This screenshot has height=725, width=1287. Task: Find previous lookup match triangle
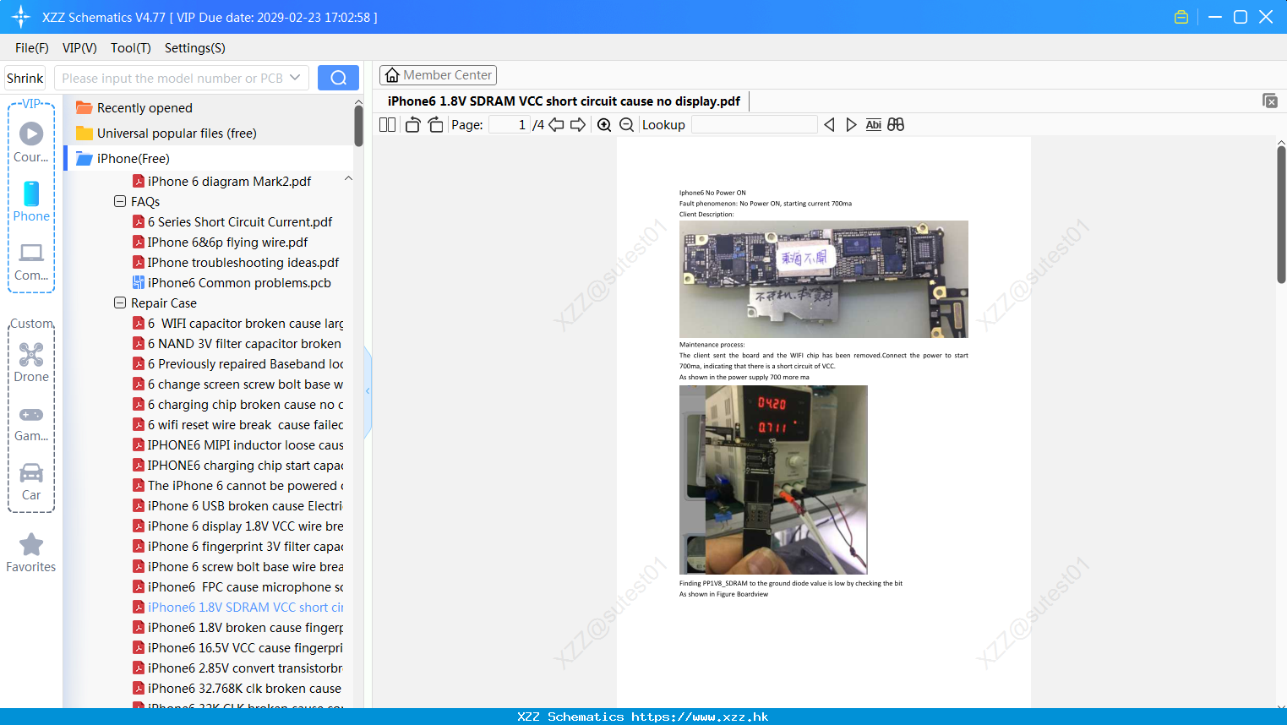click(x=829, y=125)
